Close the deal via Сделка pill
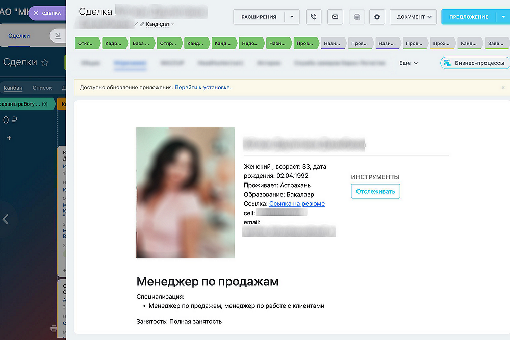This screenshot has width=510, height=340. [47, 13]
